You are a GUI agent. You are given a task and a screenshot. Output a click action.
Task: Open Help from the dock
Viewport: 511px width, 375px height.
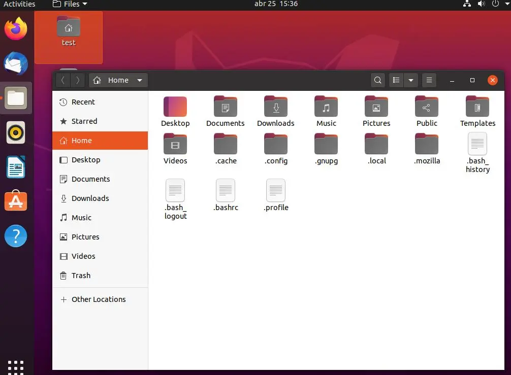(16, 236)
